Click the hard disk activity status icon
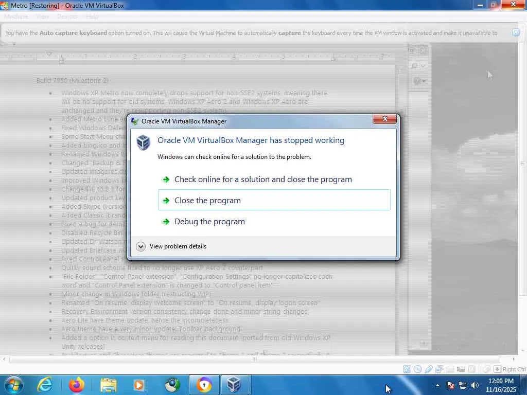Image resolution: width=527 pixels, height=395 pixels. tap(407, 369)
